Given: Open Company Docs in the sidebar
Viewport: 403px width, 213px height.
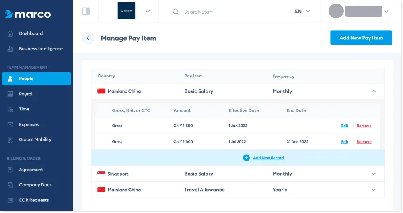Looking at the screenshot, I should click(x=35, y=185).
